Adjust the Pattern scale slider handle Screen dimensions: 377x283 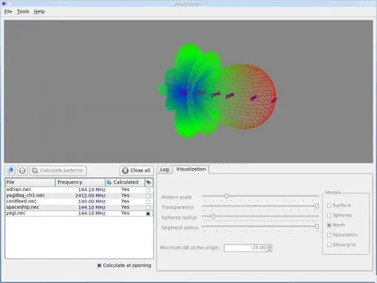tap(226, 196)
